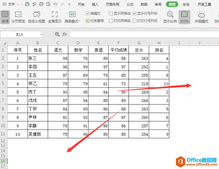Check 打印行号列标 print headings
This screenshot has width=219, height=169.
(134, 21)
